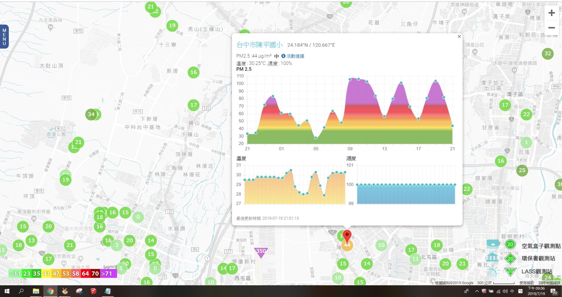Screen dimensions: 562x297
Task: Click the PM 2.5 chart heading
Action: click(x=244, y=69)
